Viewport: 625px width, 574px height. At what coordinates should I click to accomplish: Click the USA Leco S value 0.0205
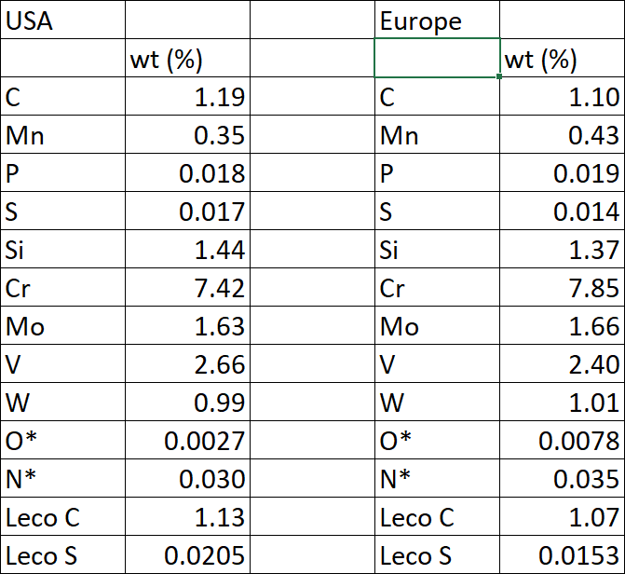click(x=186, y=555)
